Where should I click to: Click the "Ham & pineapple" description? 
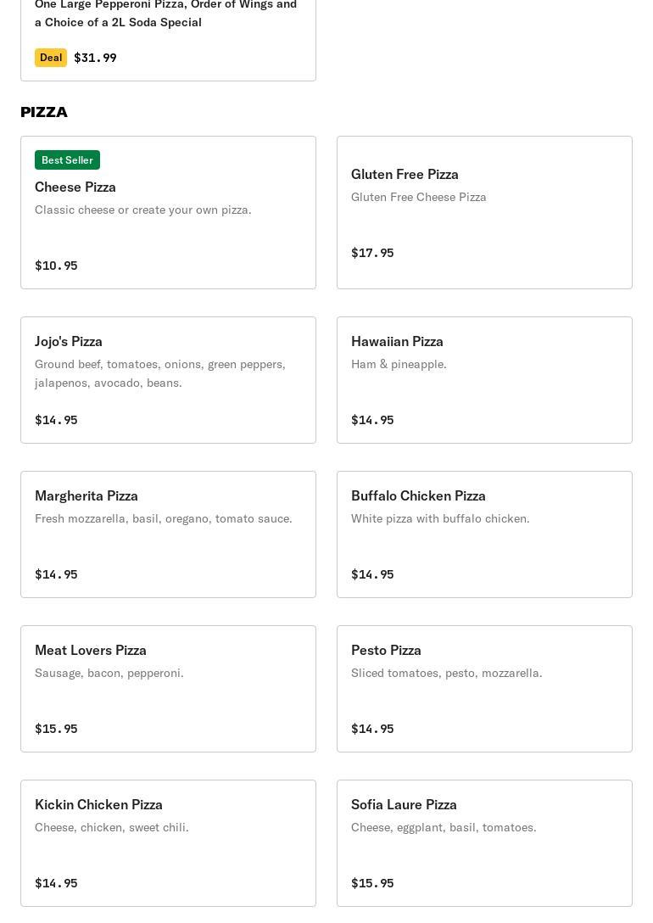(x=399, y=364)
